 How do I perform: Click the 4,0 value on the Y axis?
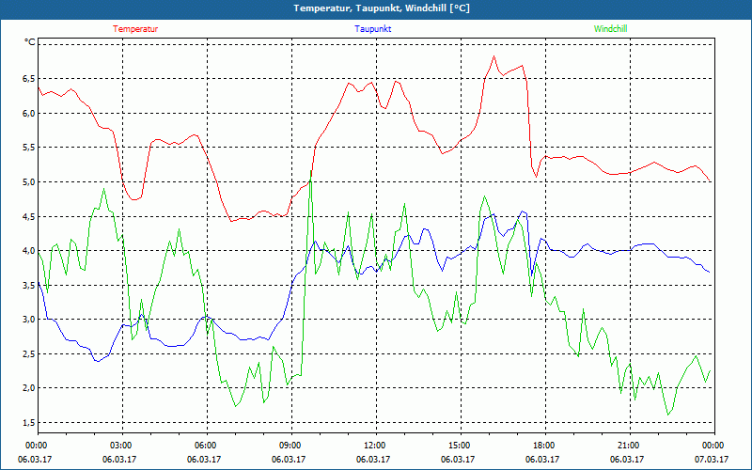29,250
